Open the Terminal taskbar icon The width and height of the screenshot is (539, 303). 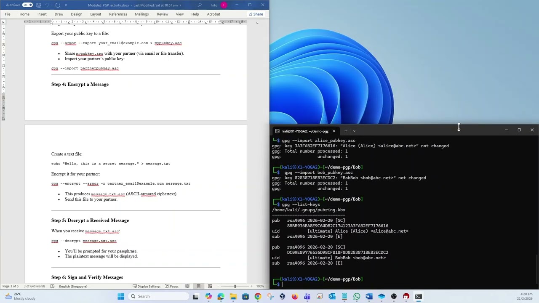418,296
